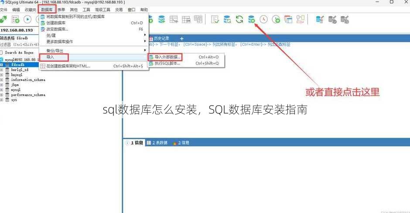Switch to the 历史记录 tab
The height and width of the screenshot is (213, 410).
(159, 39)
